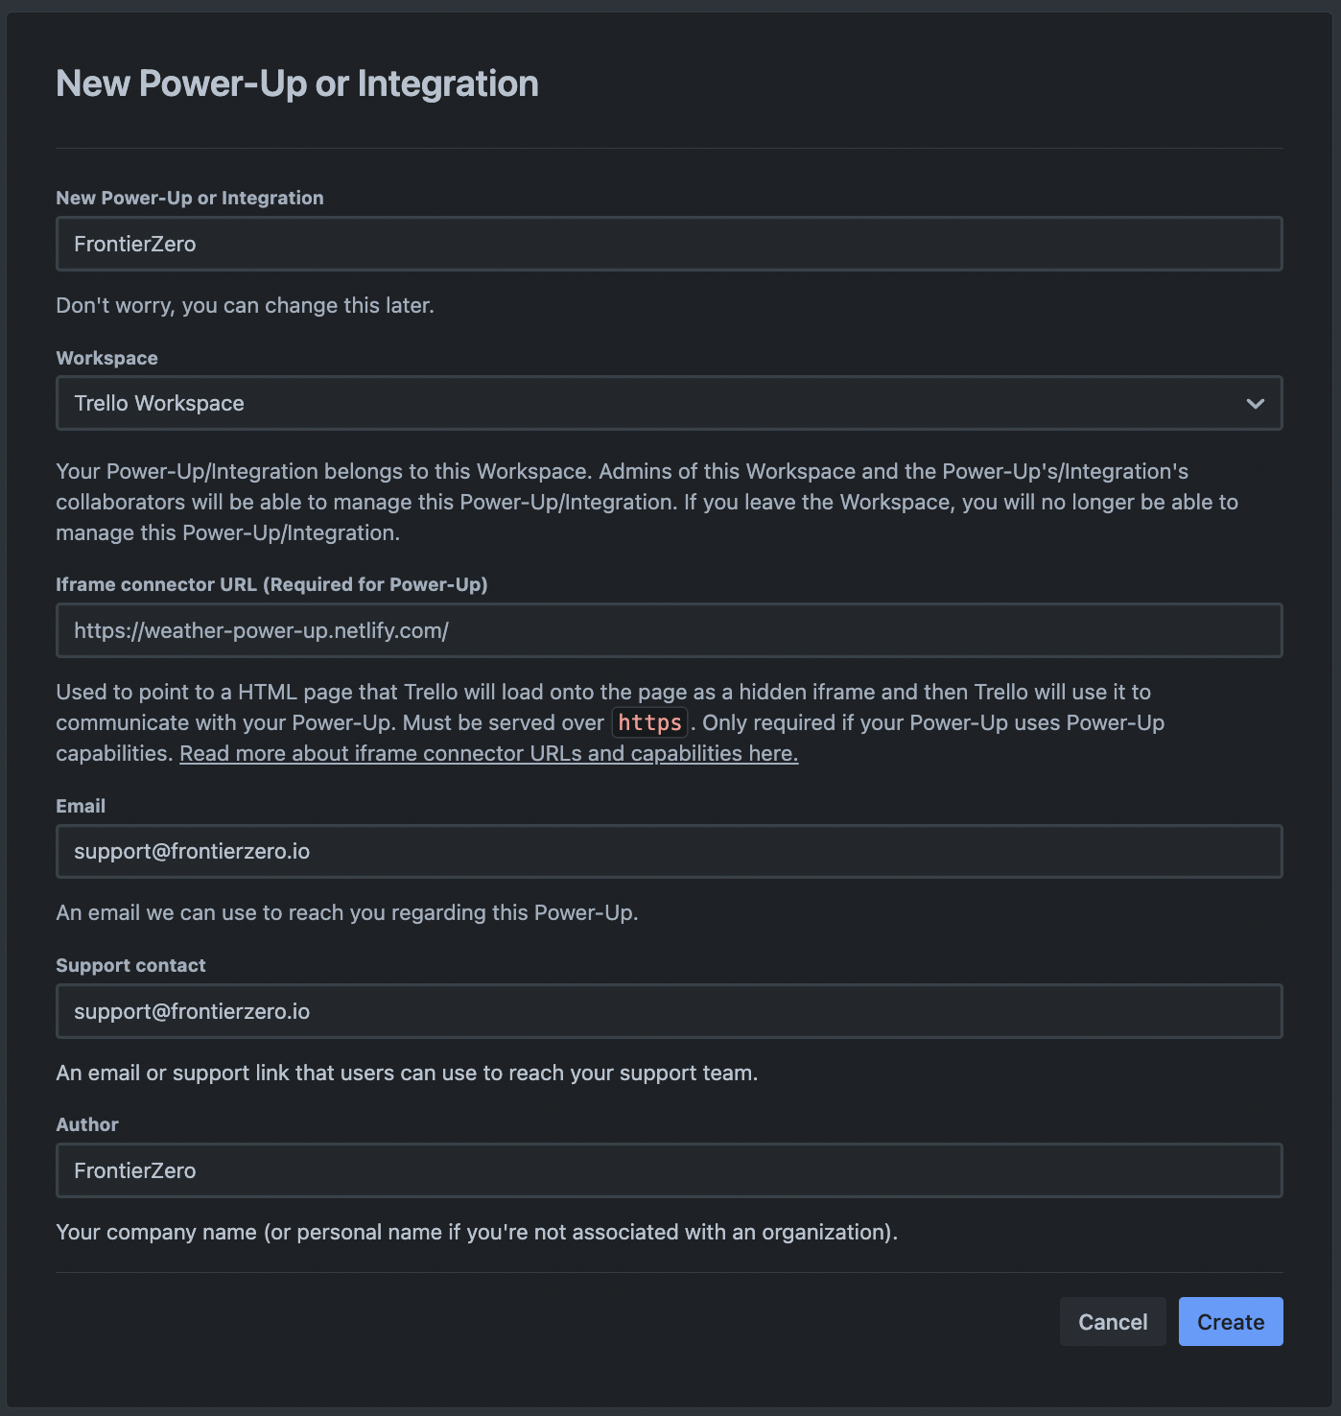Focus the Iframe connector URL field
Image resolution: width=1341 pixels, height=1416 pixels.
click(669, 630)
